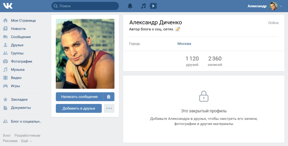Open notifications bell icon
This screenshot has height=146, width=288.
(x=130, y=6)
